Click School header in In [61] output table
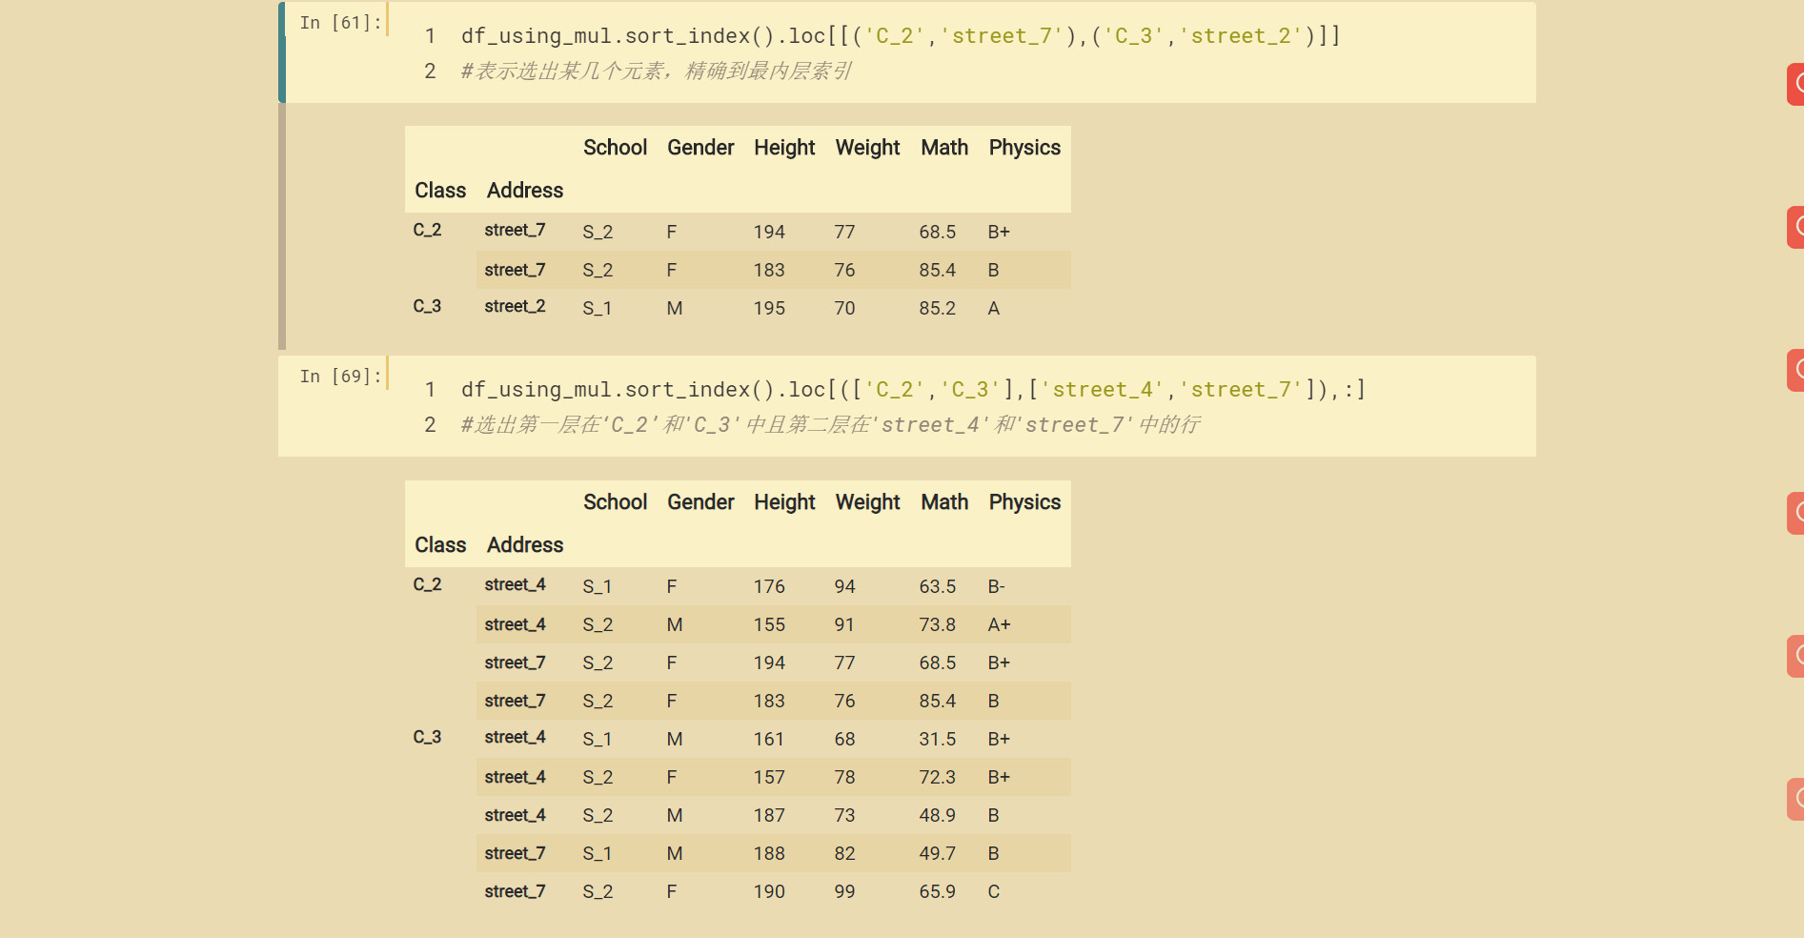Viewport: 1804px width, 938px height. coord(615,148)
